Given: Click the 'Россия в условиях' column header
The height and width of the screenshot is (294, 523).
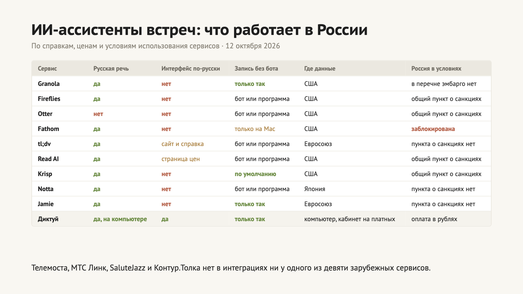Looking at the screenshot, I should pyautogui.click(x=436, y=69).
